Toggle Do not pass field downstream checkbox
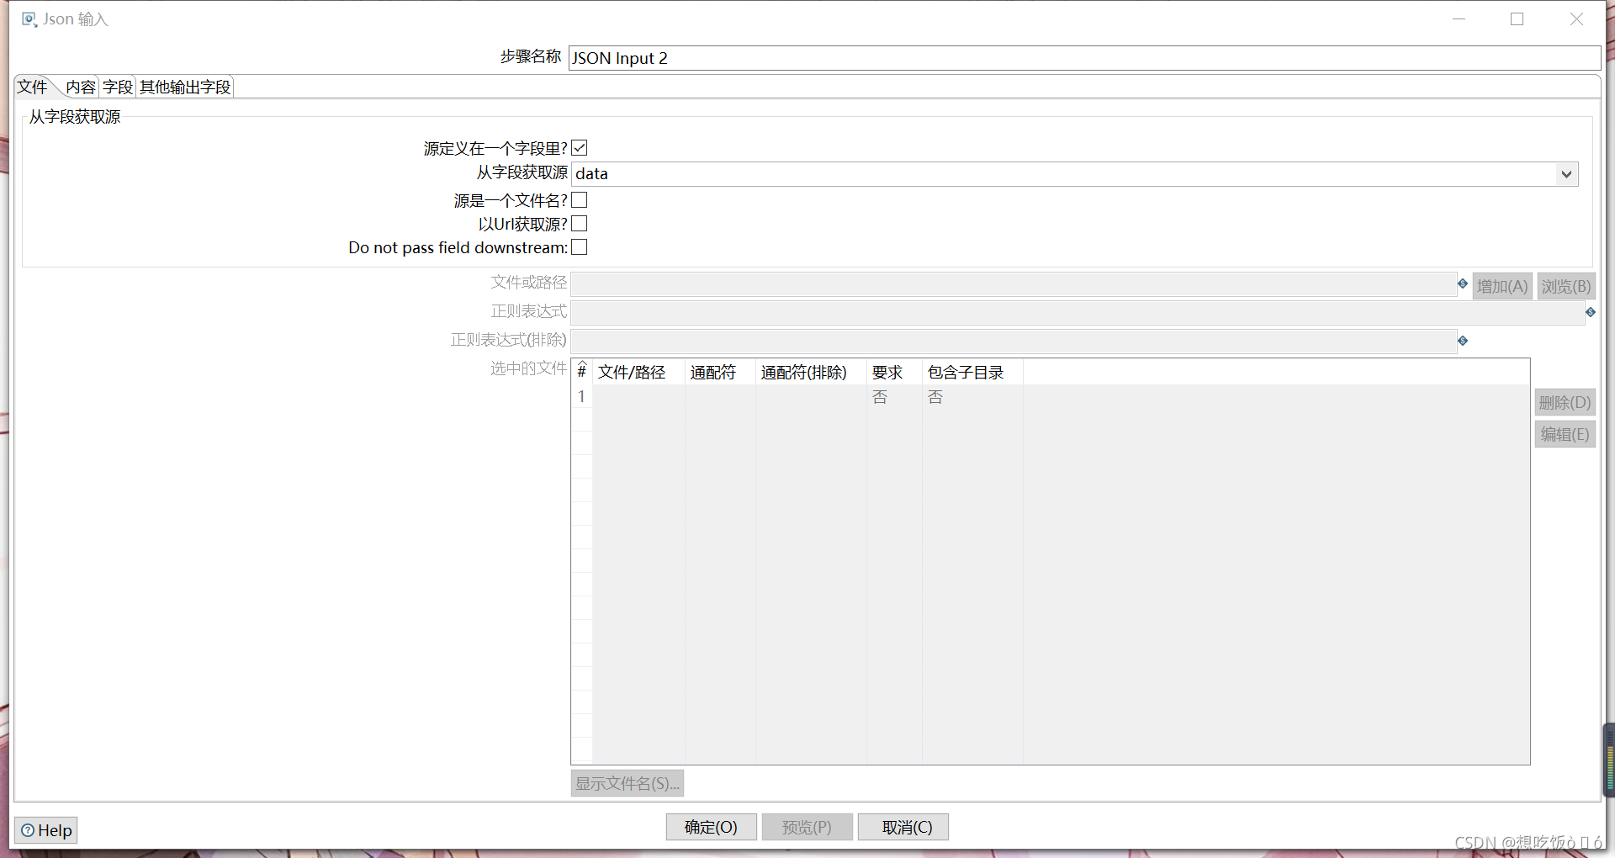The height and width of the screenshot is (858, 1615). [580, 247]
